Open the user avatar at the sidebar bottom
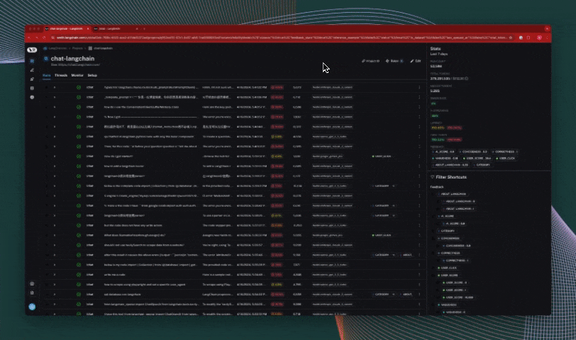This screenshot has height=340, width=576. coord(32,307)
